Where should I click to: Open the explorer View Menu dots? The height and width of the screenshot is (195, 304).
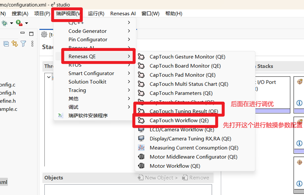point(32,44)
